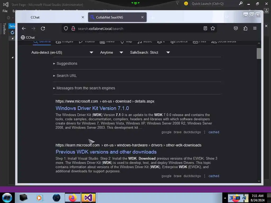The image size is (271, 203).
Task: Expand Messages from the search engines
Action: coord(84,88)
